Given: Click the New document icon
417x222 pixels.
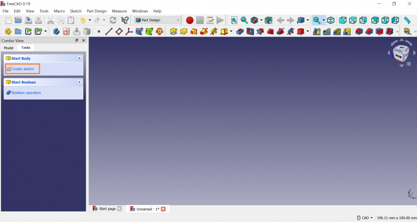Looking at the screenshot, I should (x=8, y=20).
